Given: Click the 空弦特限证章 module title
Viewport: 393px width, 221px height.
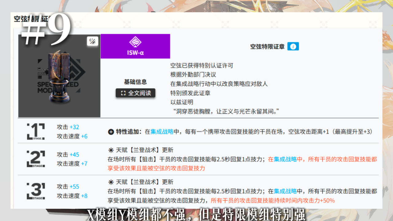Looking at the screenshot, I should pyautogui.click(x=267, y=47).
